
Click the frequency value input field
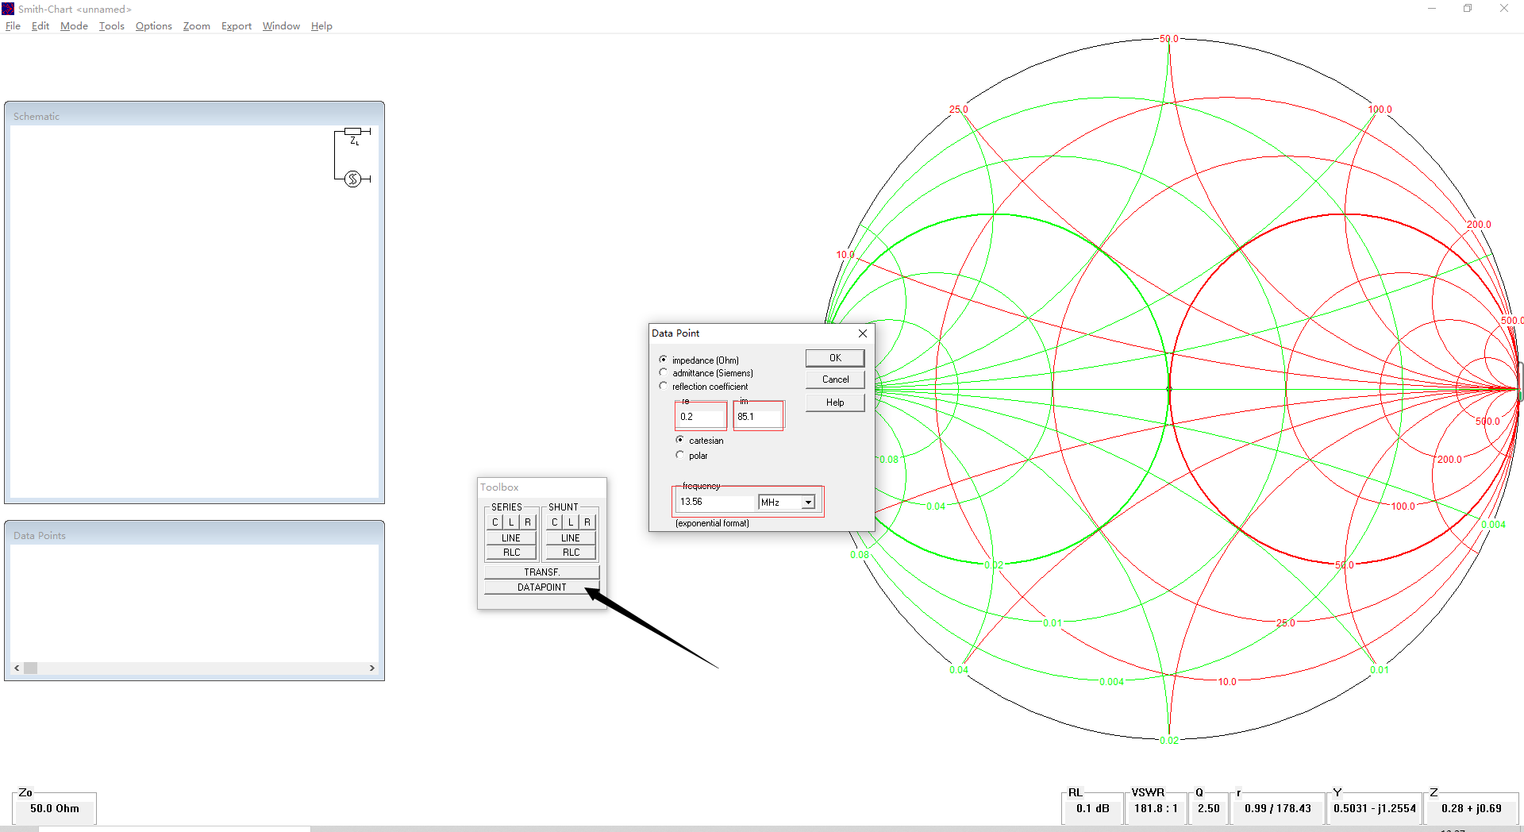(715, 502)
